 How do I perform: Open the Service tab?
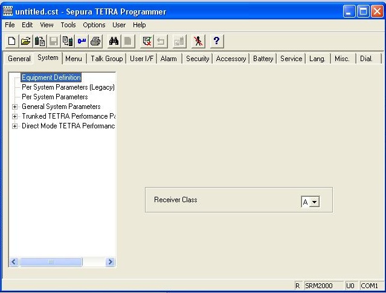[x=291, y=59]
